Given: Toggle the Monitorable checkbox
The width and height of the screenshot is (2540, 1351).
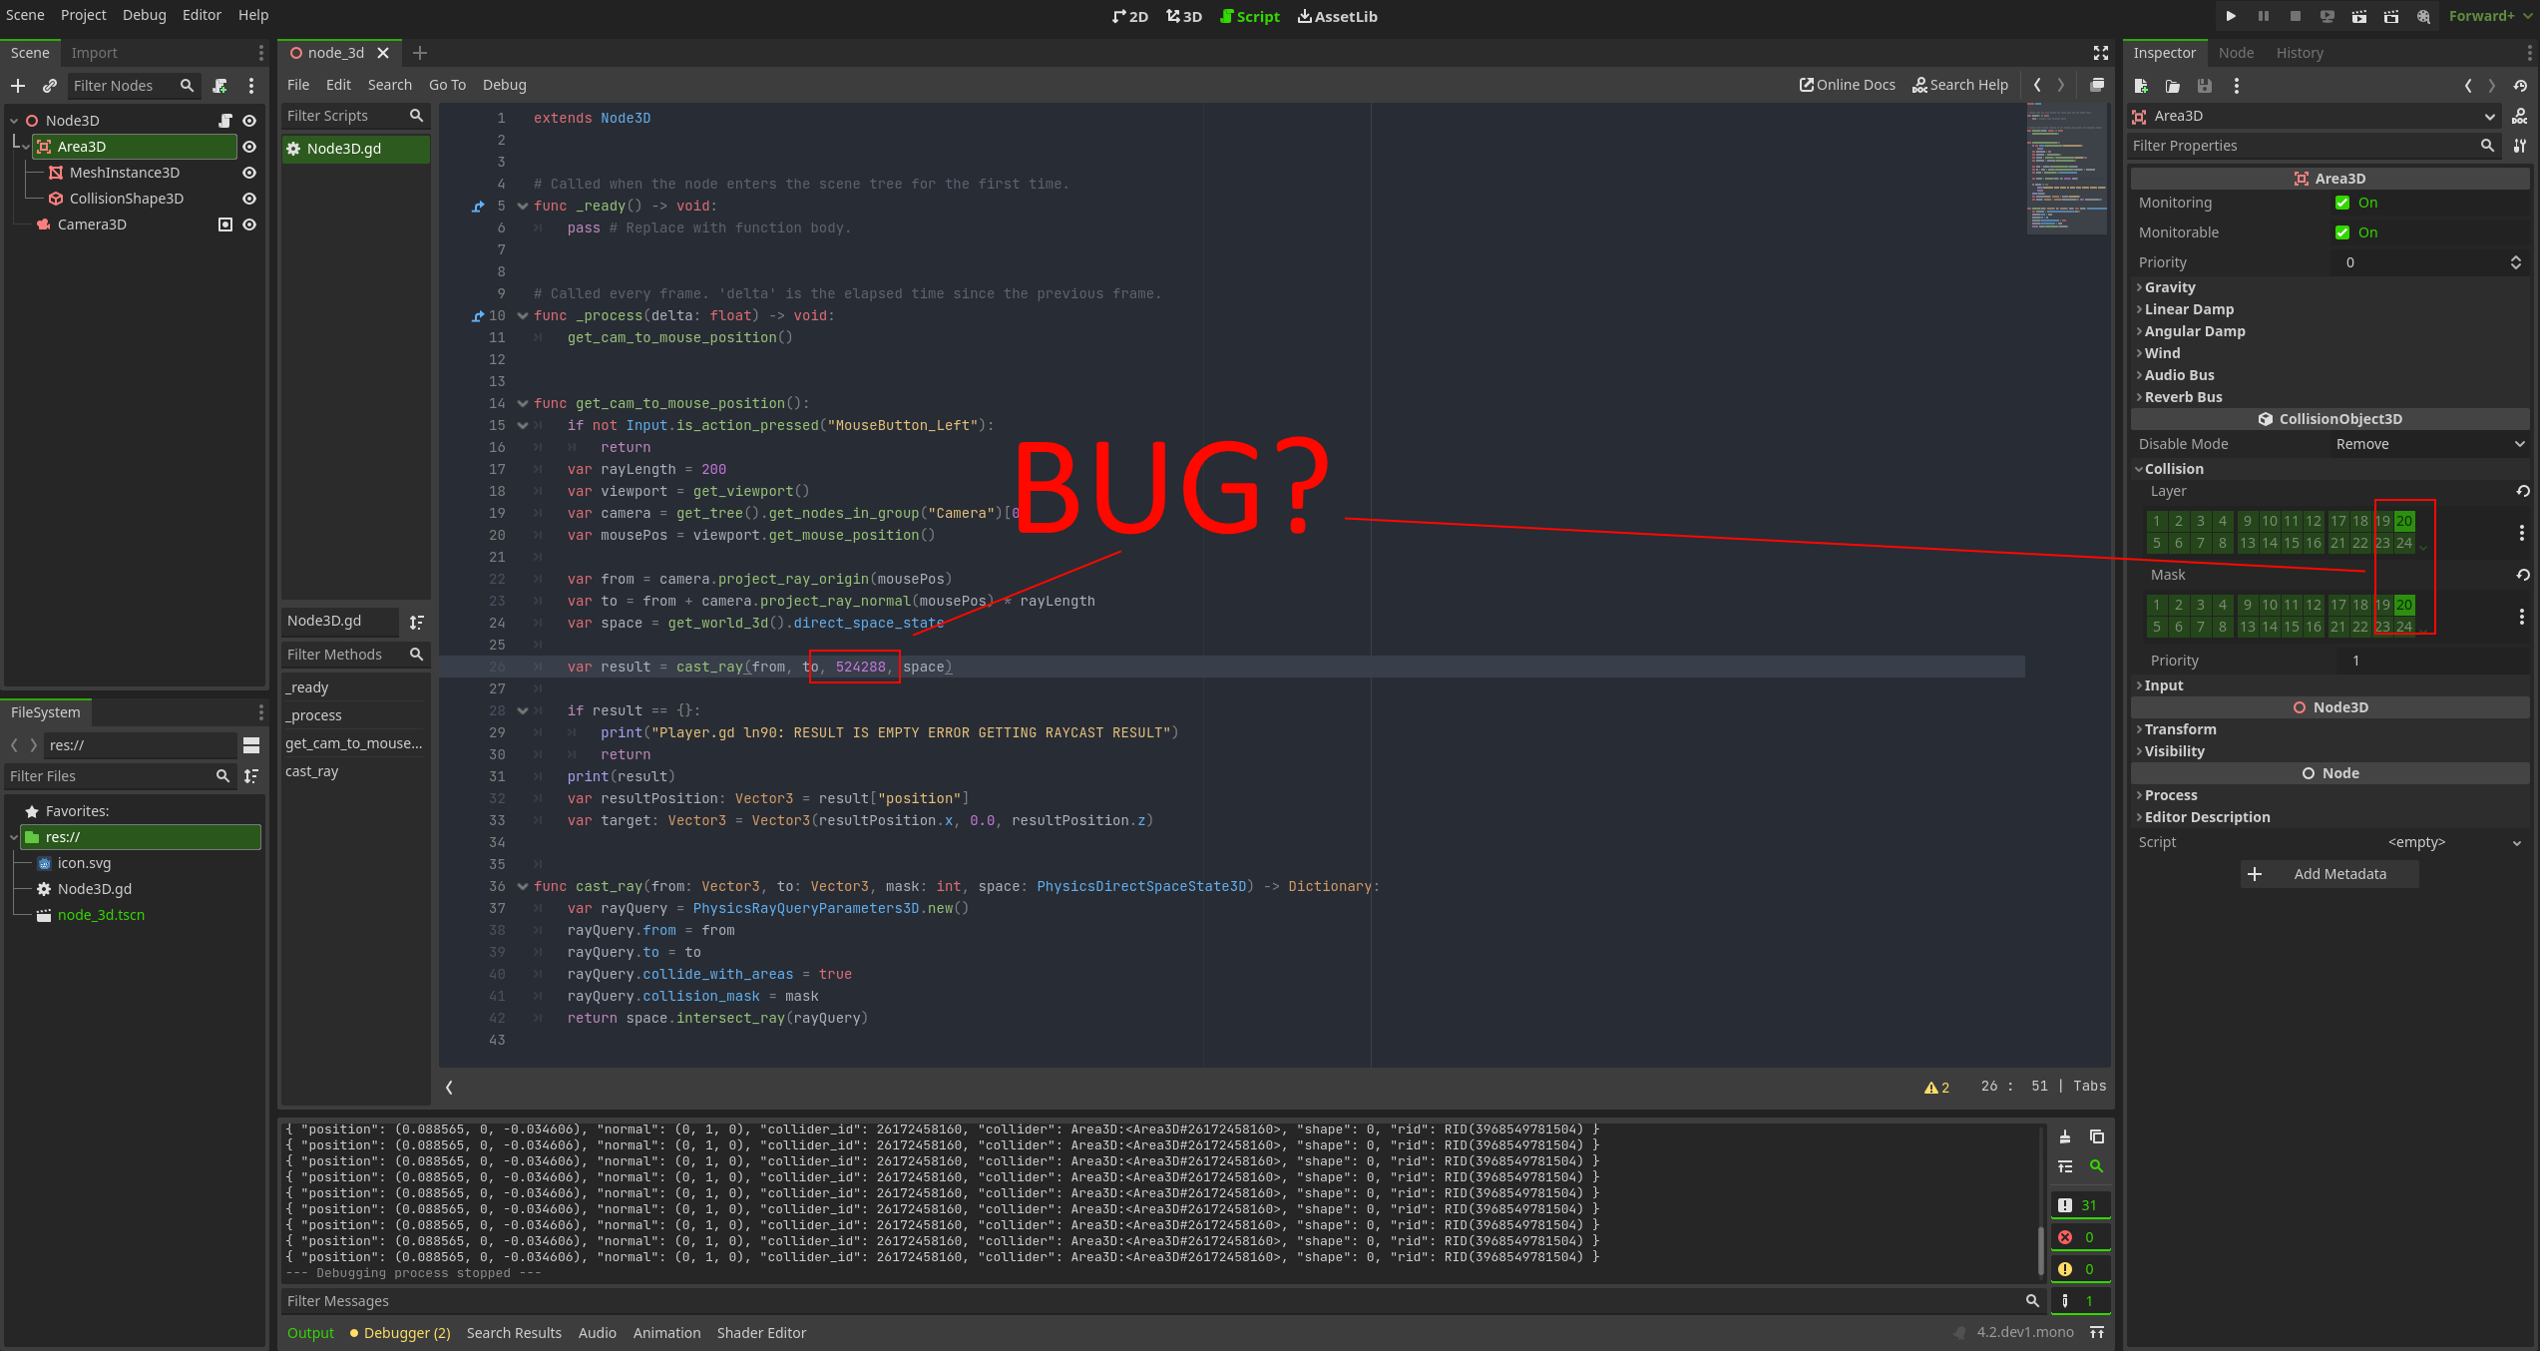Looking at the screenshot, I should [2343, 231].
